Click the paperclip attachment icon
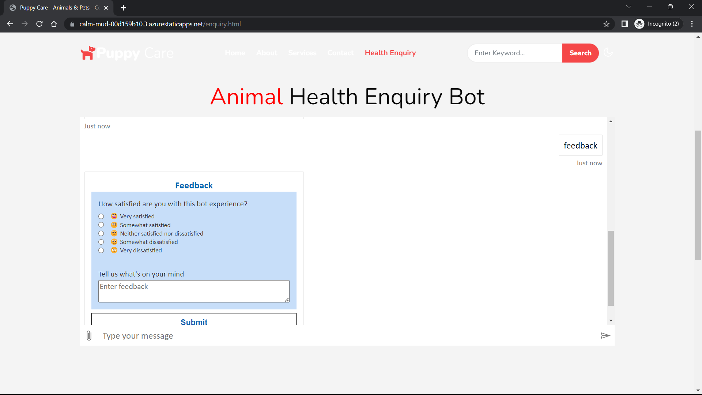 click(x=89, y=335)
